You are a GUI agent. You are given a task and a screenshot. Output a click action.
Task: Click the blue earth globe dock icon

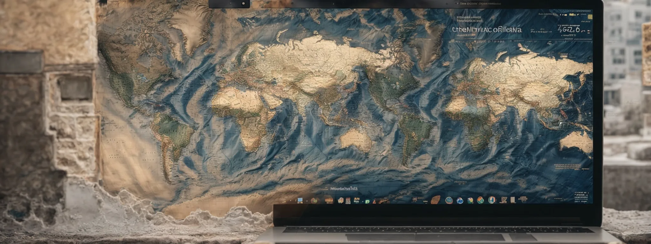(460, 200)
